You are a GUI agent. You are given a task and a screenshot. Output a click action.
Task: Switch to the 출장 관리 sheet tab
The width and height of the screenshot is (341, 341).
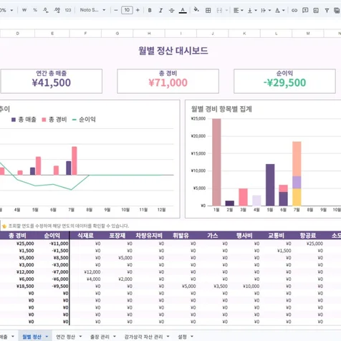click(100, 337)
